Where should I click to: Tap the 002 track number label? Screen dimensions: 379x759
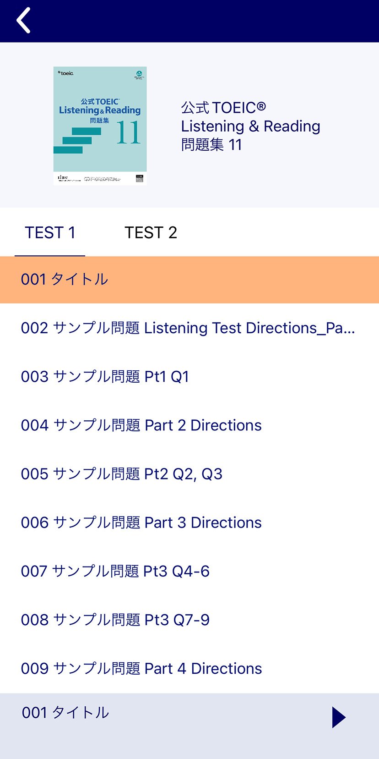[x=34, y=328]
